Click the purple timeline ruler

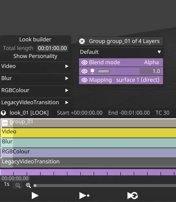click(88, 172)
